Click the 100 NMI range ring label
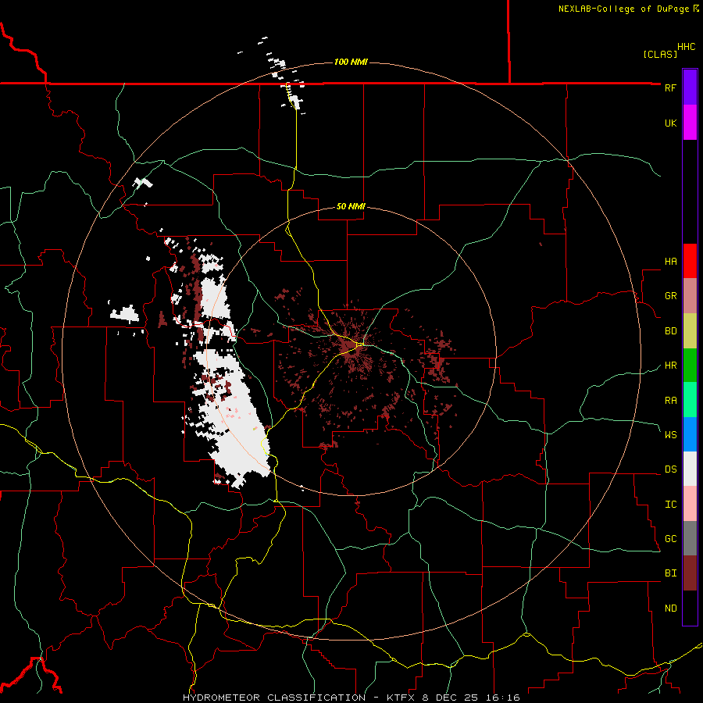 [351, 62]
